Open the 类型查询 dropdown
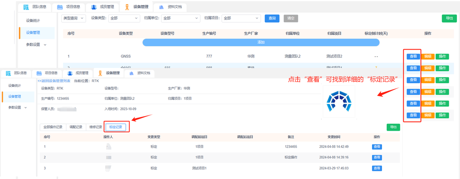This screenshot has height=179, width=460. coord(74,18)
